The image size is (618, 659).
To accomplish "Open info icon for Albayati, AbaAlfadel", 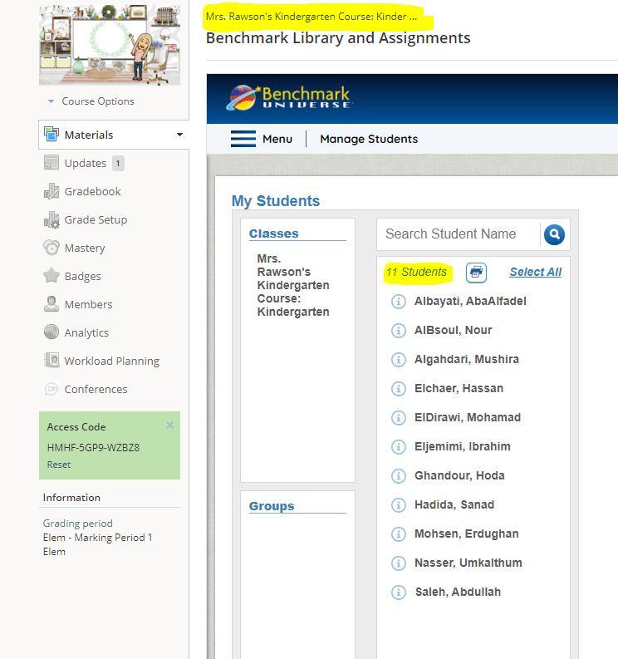I will tap(398, 302).
